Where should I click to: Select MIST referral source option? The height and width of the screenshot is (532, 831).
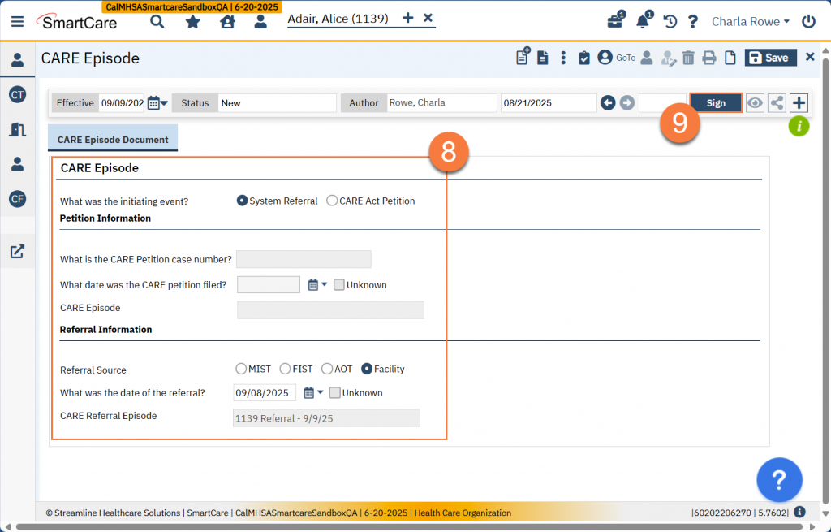(241, 369)
